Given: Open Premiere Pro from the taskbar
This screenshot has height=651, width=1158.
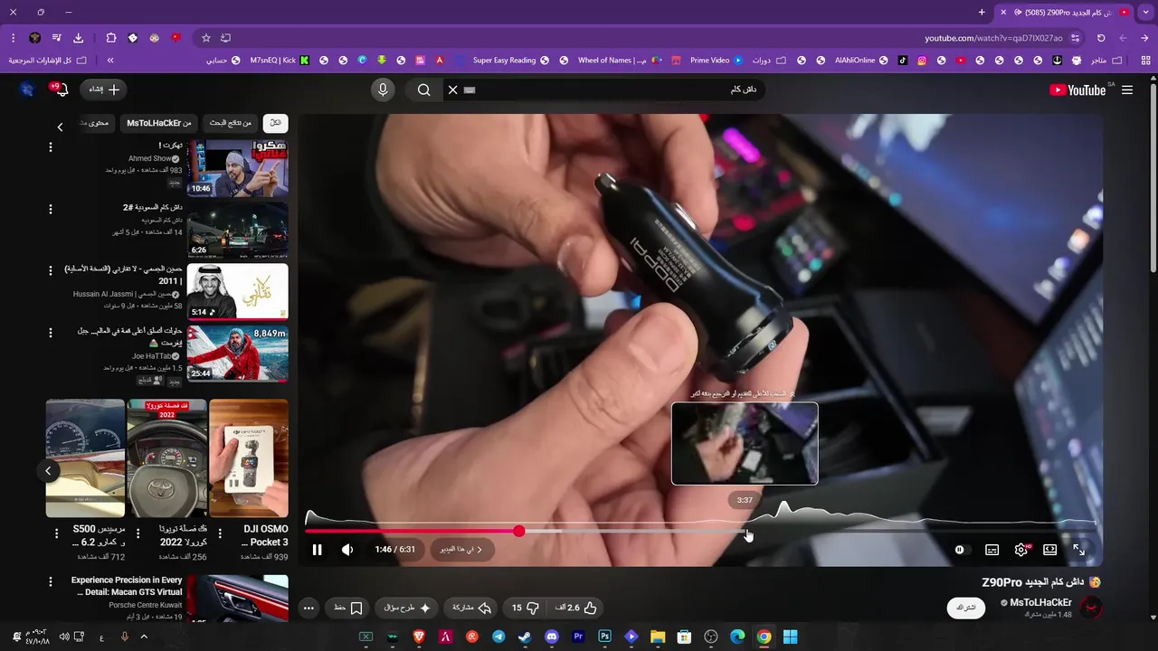Looking at the screenshot, I should coord(578,637).
